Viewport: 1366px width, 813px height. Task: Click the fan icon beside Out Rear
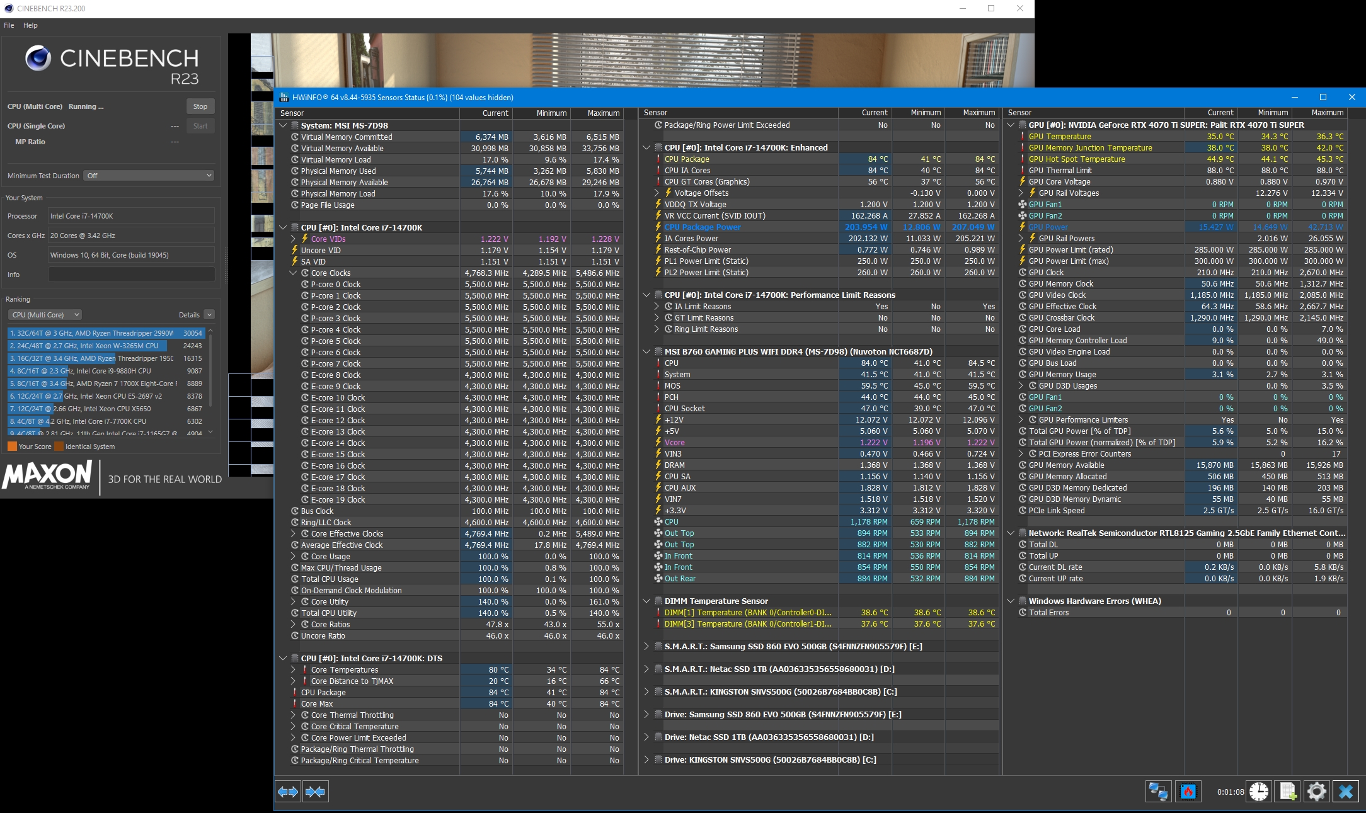point(658,579)
